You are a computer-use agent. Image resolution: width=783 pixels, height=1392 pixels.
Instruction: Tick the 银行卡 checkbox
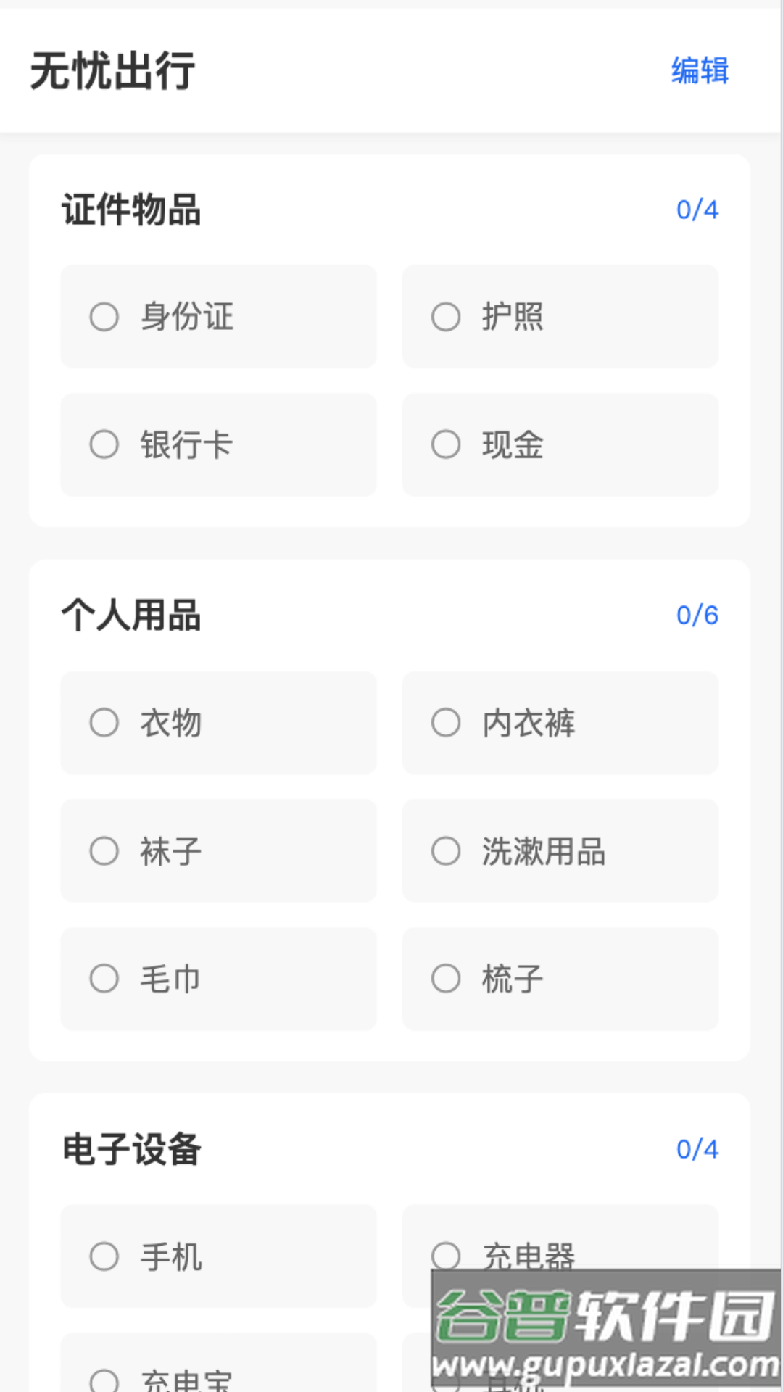[104, 444]
